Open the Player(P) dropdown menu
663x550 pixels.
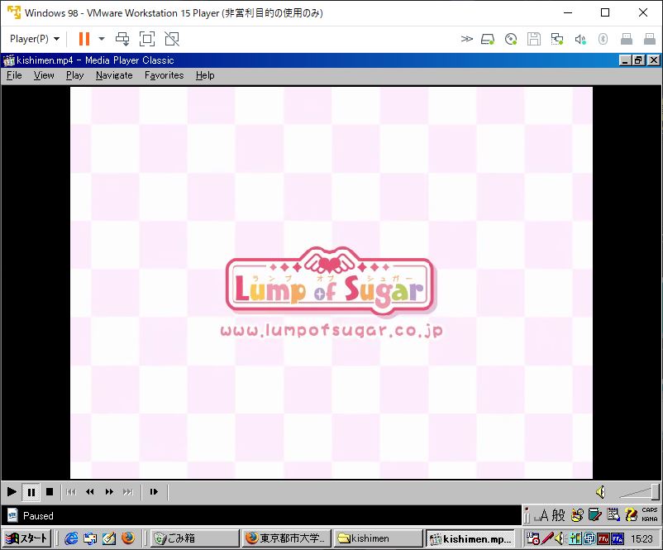click(x=33, y=38)
